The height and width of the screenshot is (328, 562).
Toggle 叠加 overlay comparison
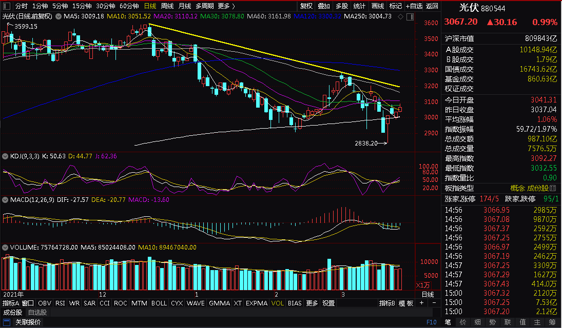(x=324, y=6)
